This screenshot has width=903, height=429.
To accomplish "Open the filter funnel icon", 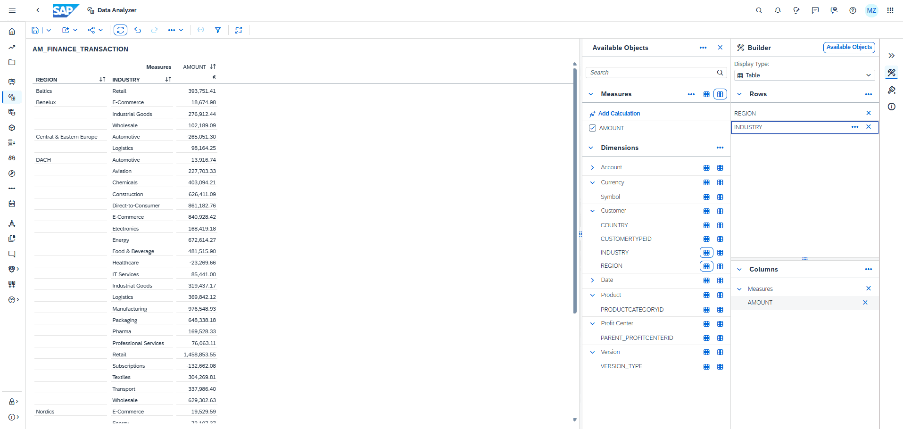I will click(218, 30).
